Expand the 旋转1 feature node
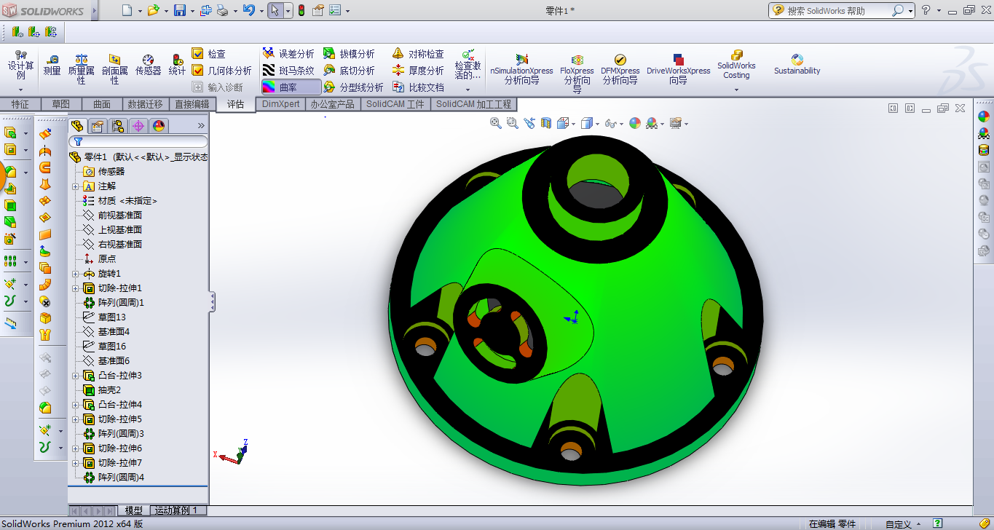This screenshot has height=530, width=994. click(75, 274)
